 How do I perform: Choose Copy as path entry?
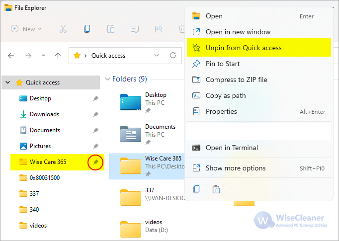point(259,95)
